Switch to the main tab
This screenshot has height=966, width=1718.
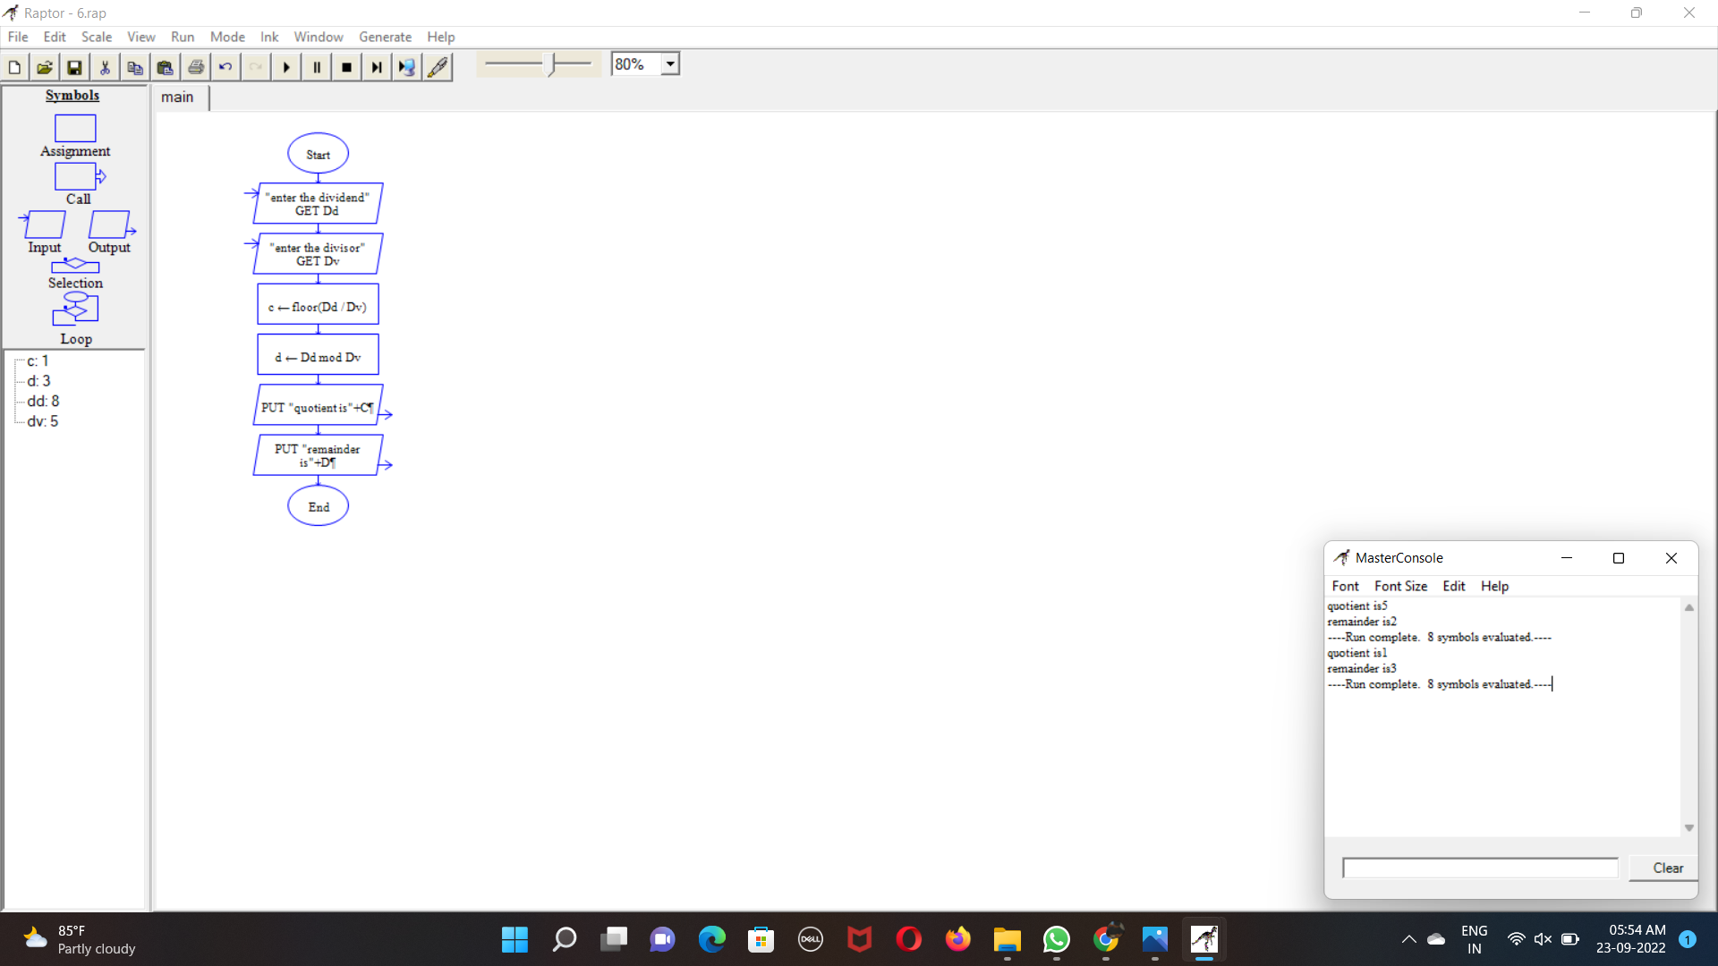(x=177, y=97)
